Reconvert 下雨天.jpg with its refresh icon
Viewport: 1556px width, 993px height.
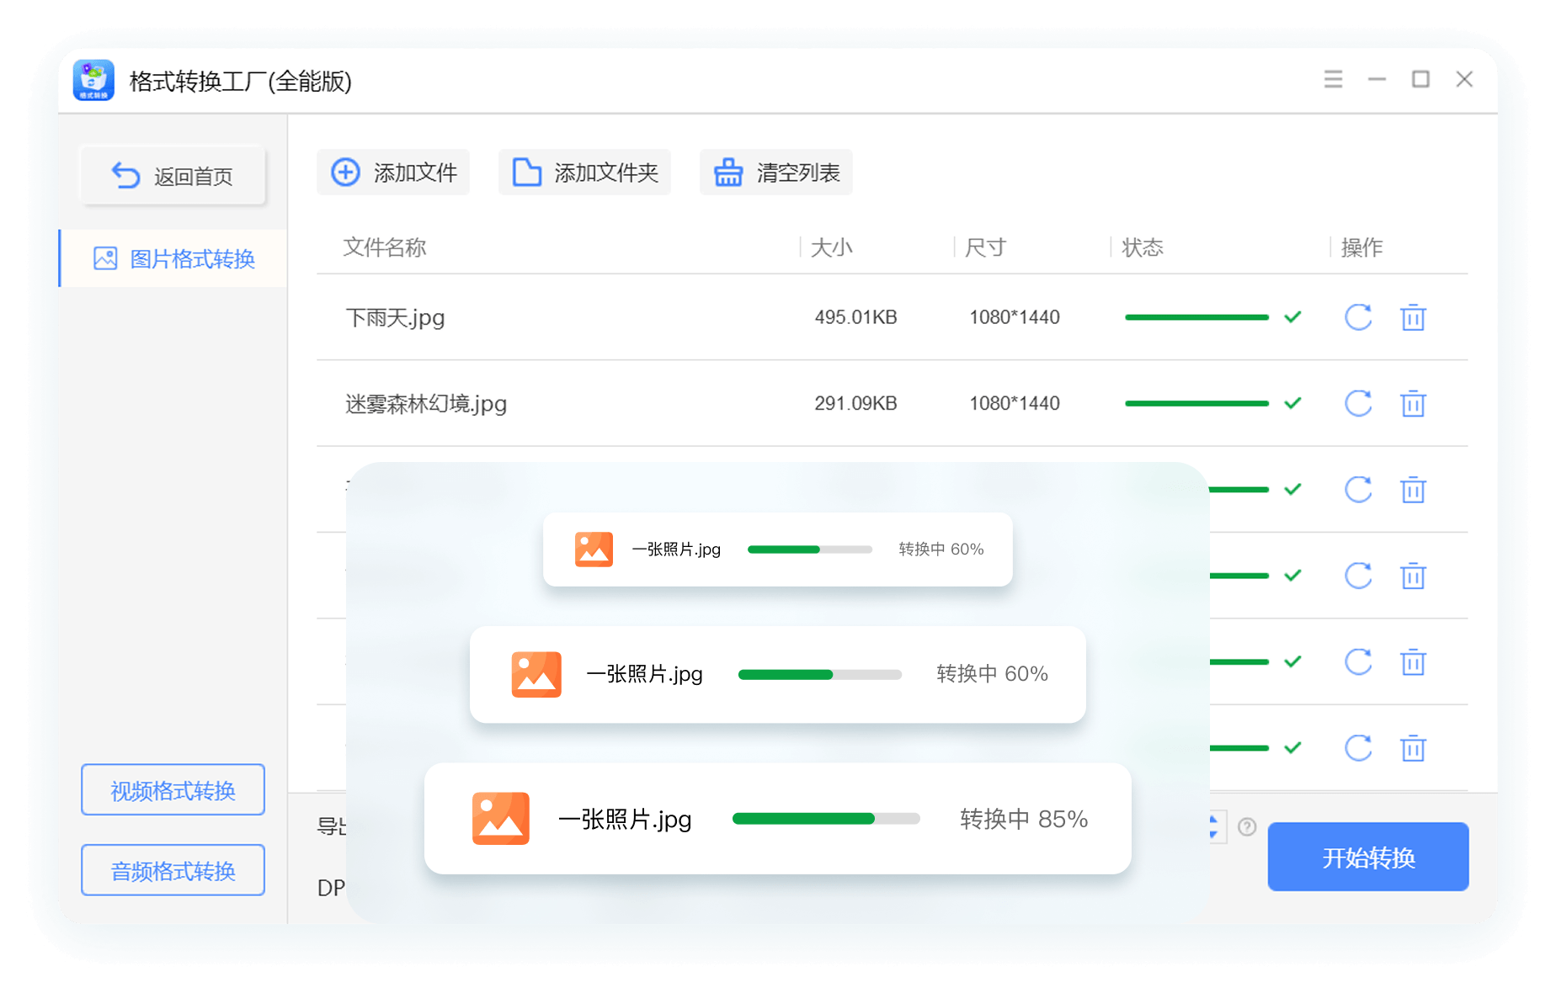[x=1358, y=317]
